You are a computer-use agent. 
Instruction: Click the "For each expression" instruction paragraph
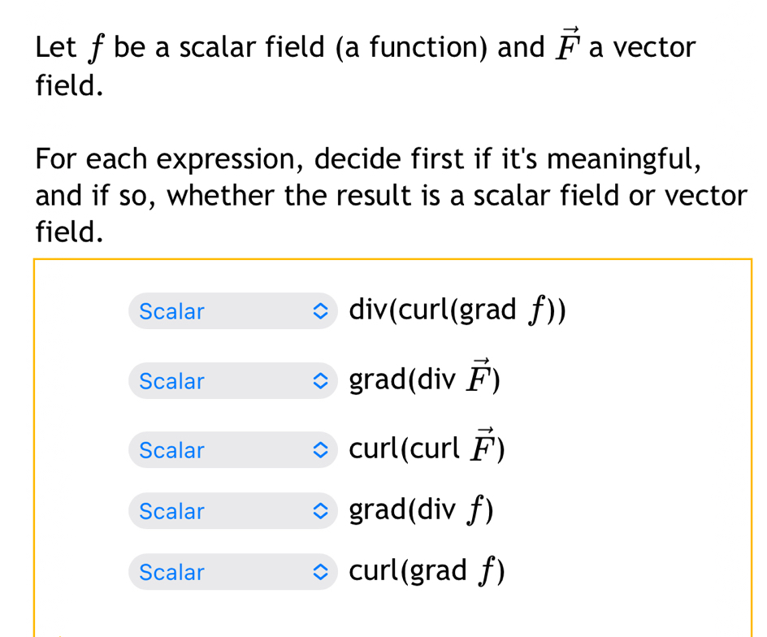tap(390, 196)
